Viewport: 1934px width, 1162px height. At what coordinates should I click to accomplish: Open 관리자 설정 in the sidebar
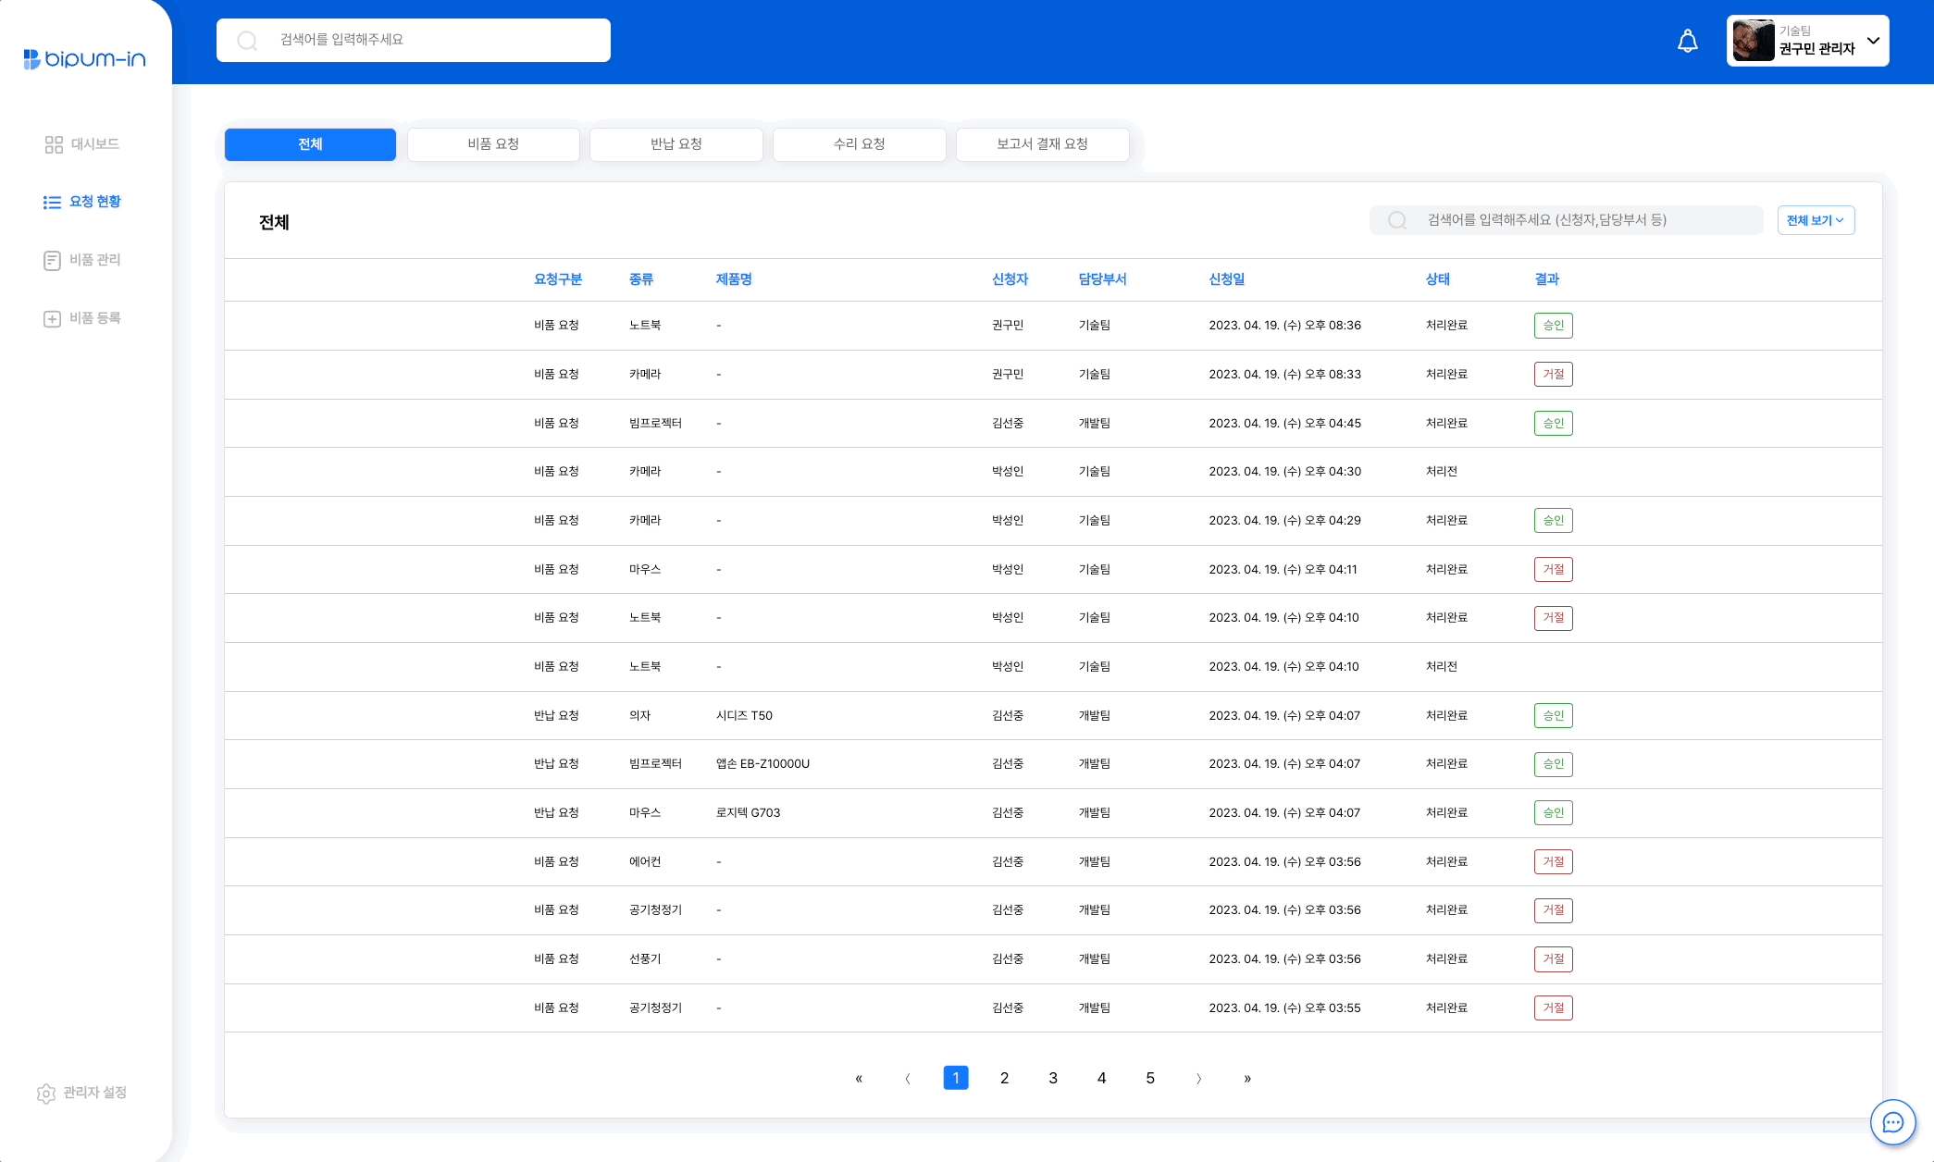coord(81,1093)
